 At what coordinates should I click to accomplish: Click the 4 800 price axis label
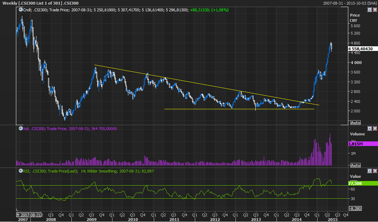click(355, 43)
